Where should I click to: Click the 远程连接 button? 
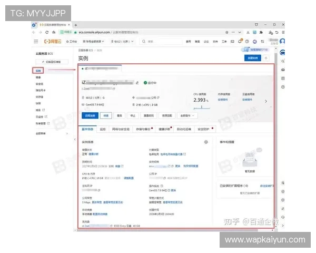[90, 115]
